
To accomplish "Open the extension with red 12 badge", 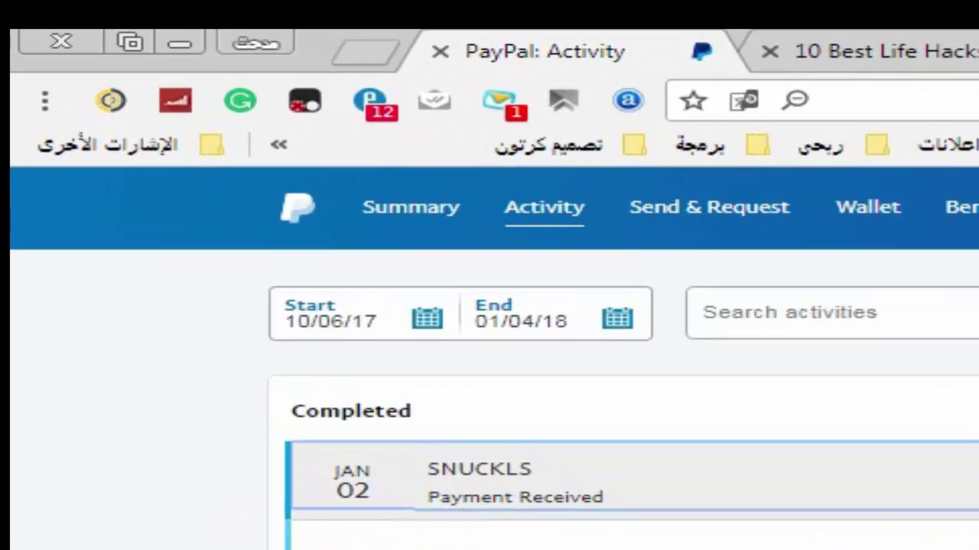I will (374, 103).
